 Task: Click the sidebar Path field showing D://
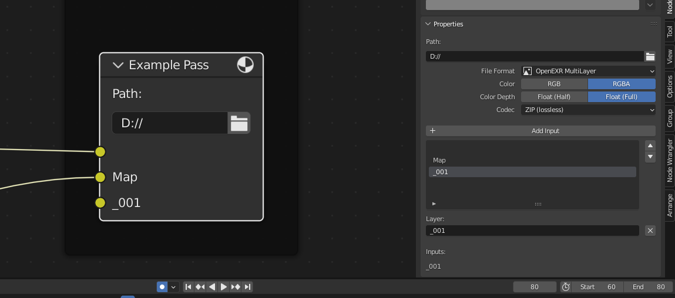pos(535,56)
